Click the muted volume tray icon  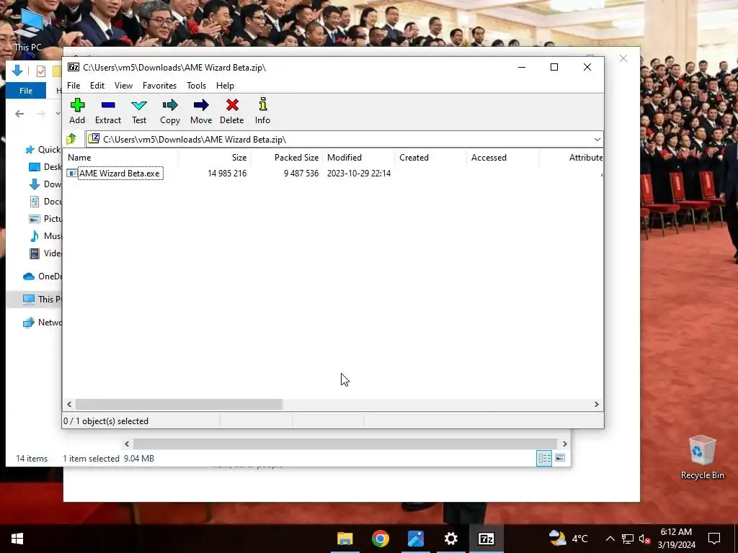644,539
